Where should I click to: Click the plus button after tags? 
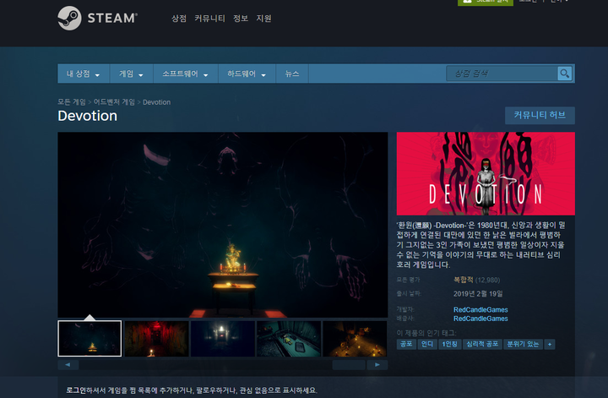[x=550, y=344]
